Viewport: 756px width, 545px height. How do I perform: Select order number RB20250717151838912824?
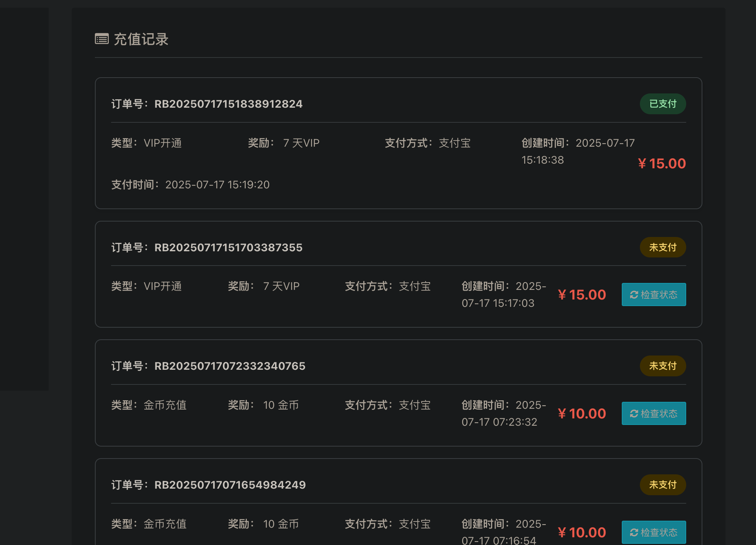228,104
